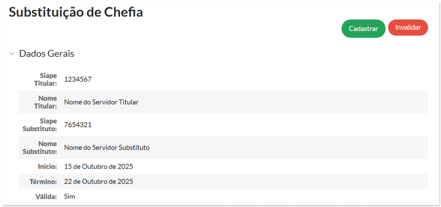441x207 pixels.
Task: Click the Término field label
Action: coord(43,181)
